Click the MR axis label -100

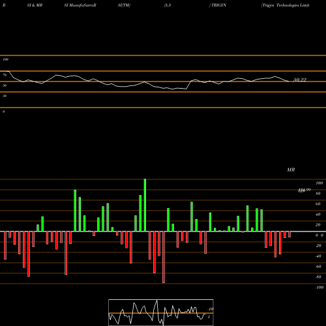319,288
